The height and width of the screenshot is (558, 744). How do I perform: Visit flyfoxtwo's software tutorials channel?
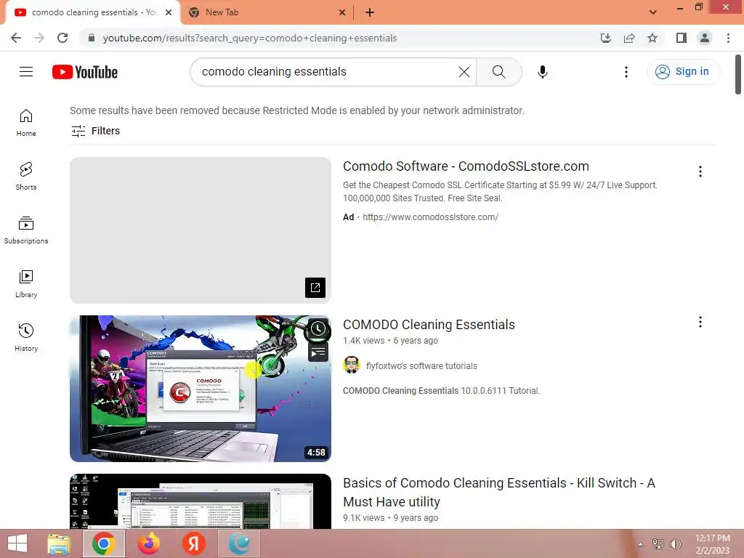(421, 366)
